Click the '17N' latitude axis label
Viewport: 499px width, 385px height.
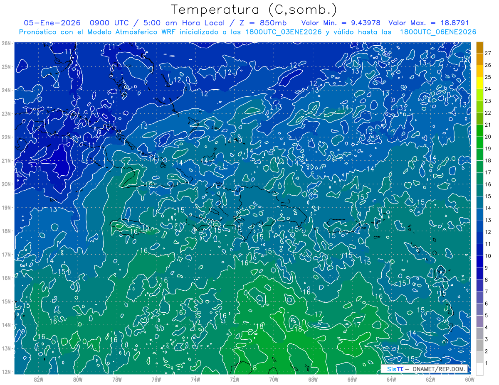click(6, 254)
